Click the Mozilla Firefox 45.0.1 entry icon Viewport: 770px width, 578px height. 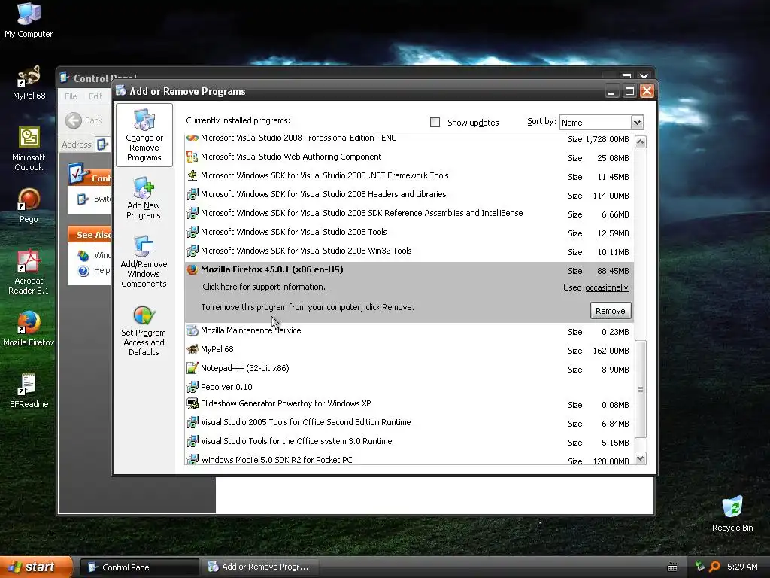192,269
